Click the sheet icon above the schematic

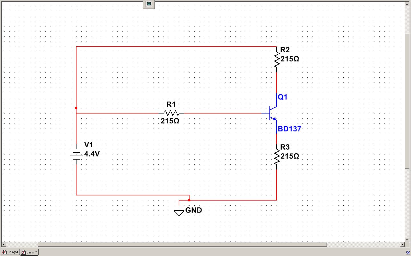pos(149,4)
